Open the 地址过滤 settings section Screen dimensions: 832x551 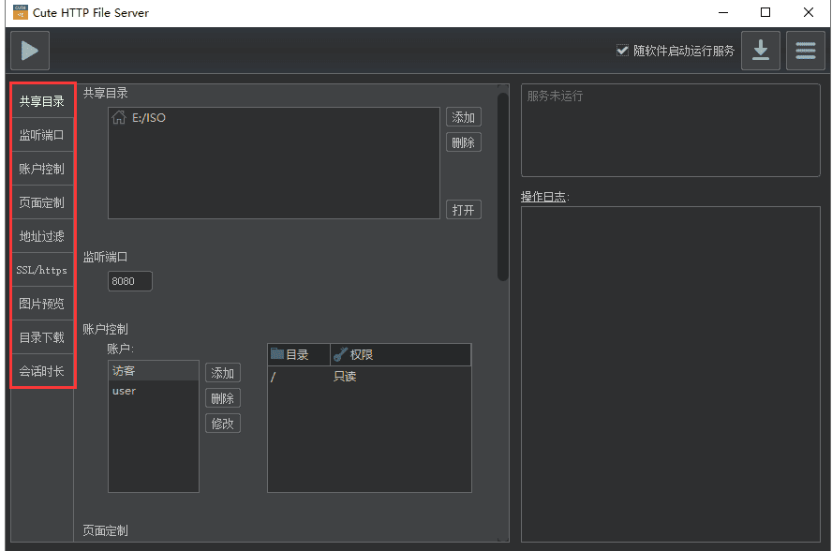[42, 235]
